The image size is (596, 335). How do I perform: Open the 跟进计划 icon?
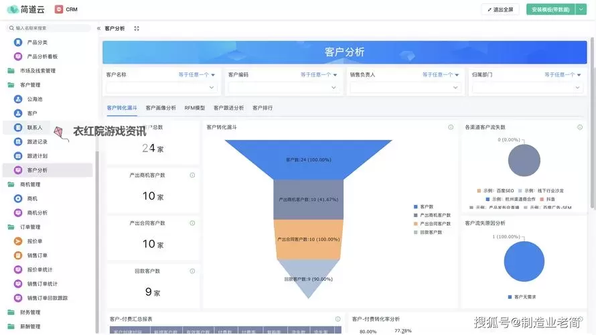tap(18, 156)
